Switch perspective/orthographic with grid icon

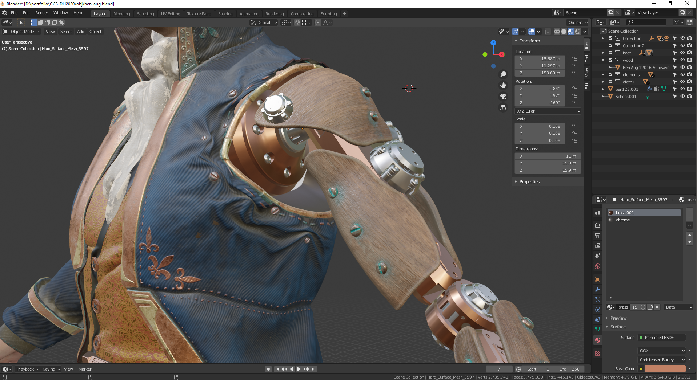pos(503,108)
